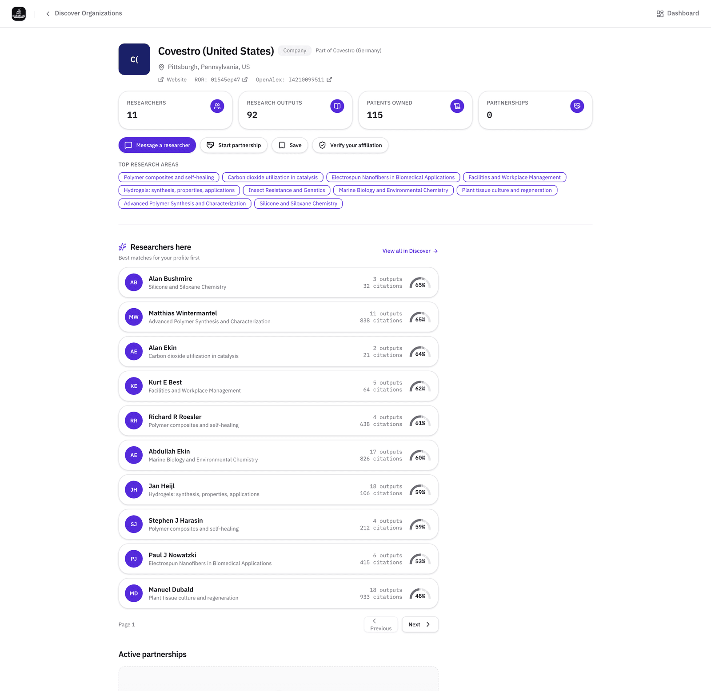Click the 65% match gauge for Alan Bushmire
The width and height of the screenshot is (711, 691).
(x=420, y=283)
